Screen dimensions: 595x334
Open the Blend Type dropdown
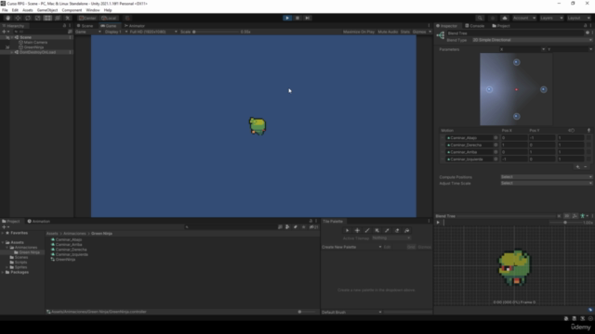(532, 40)
